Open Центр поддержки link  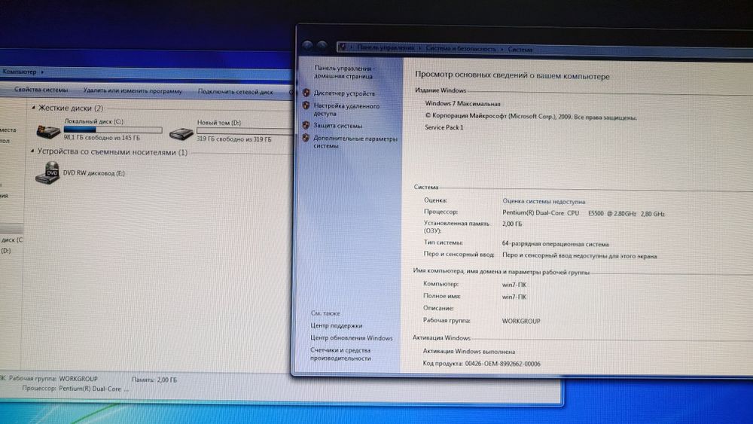[336, 325]
